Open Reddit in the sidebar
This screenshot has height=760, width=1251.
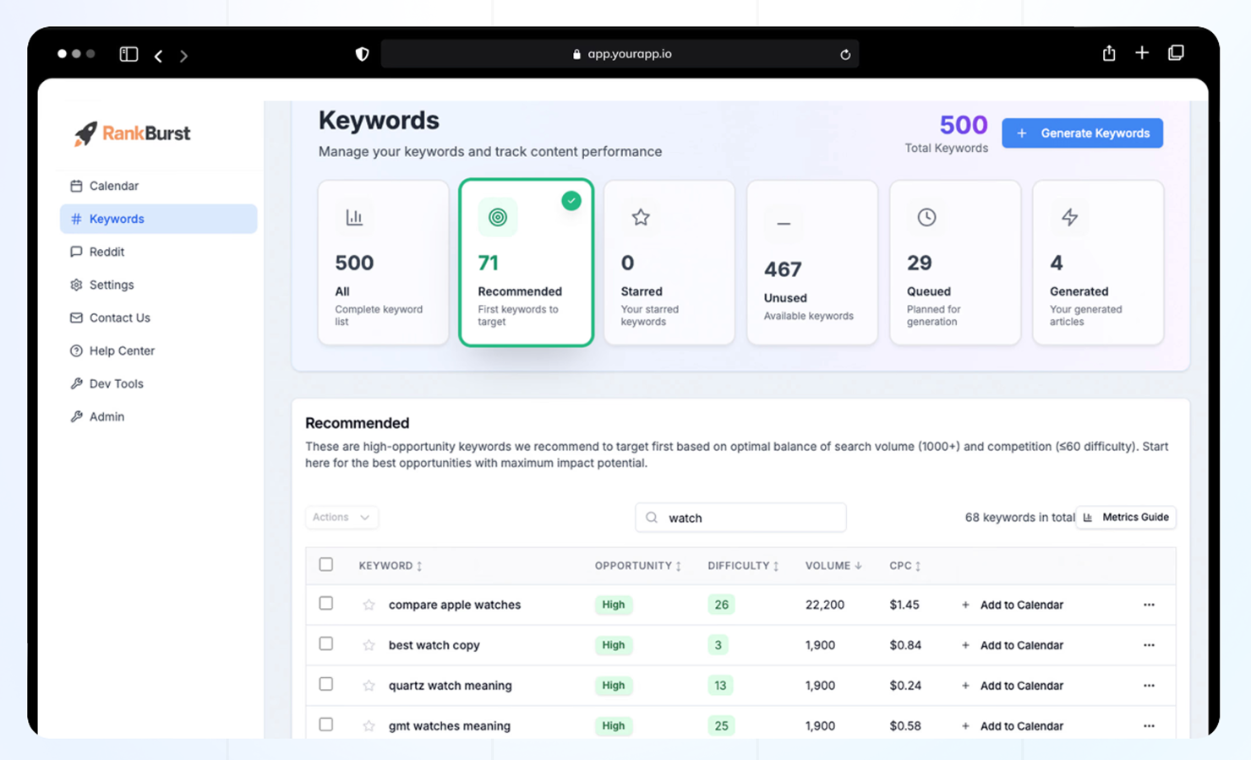point(107,252)
